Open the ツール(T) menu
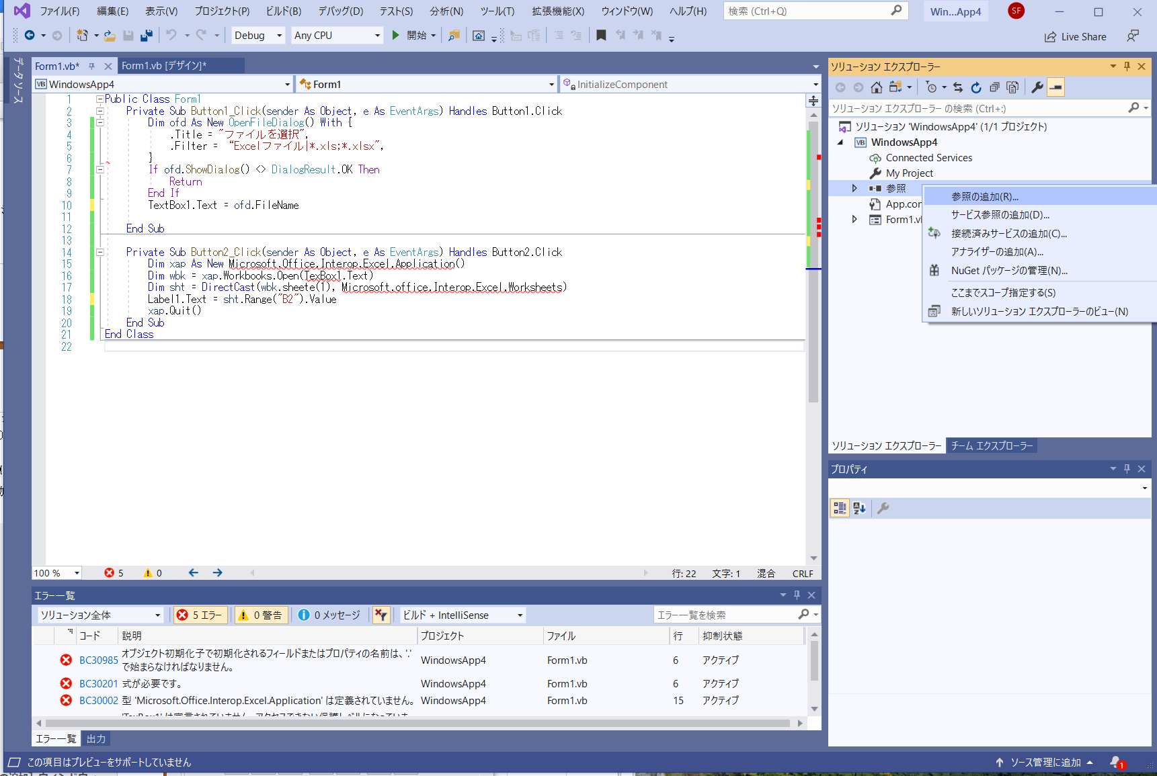The image size is (1157, 776). point(497,11)
